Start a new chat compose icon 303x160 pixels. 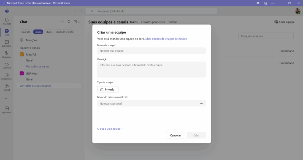75,22
